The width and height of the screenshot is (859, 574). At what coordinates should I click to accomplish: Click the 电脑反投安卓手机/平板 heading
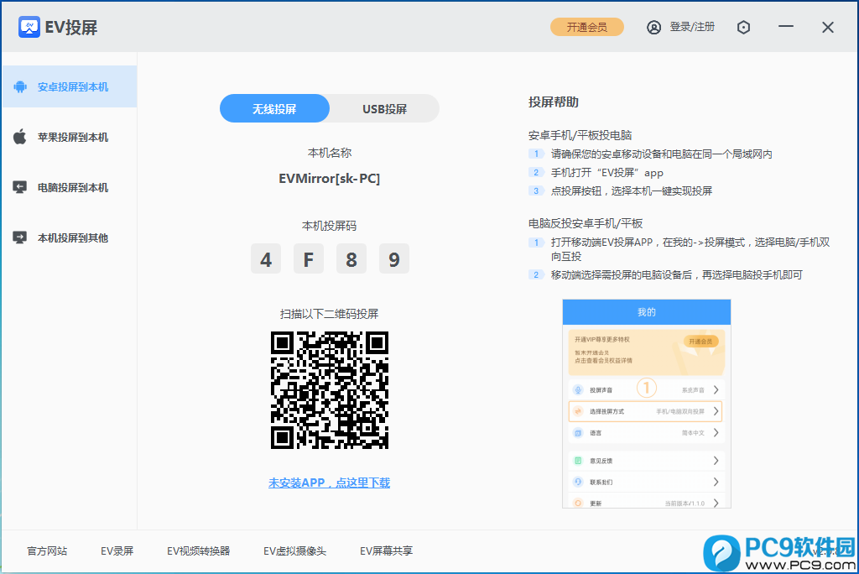tap(586, 223)
